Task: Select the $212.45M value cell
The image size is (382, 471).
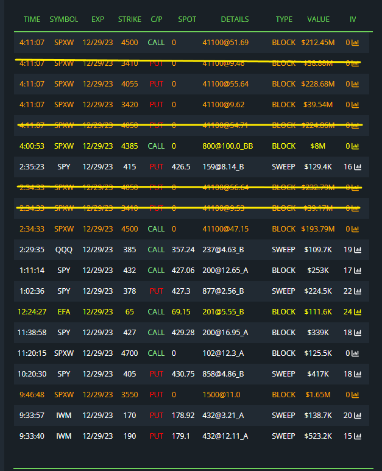Action: pos(318,43)
